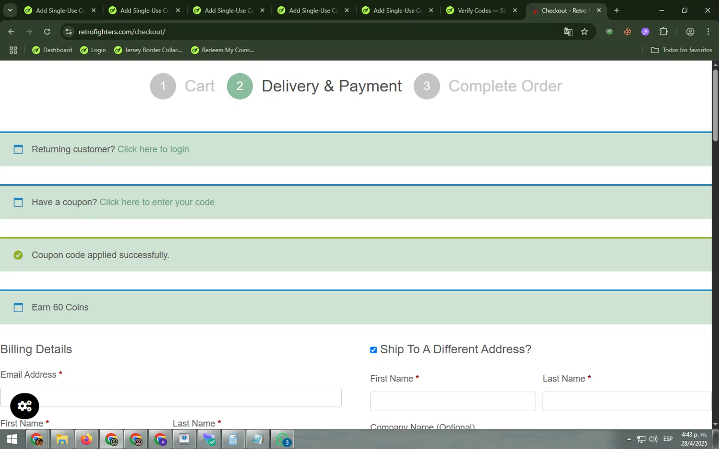Open the Extensions puzzle icon
Screen dimensions: 719x449
(663, 32)
